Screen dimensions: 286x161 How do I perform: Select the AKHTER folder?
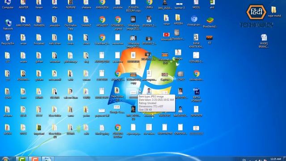pyautogui.click(x=23, y=4)
